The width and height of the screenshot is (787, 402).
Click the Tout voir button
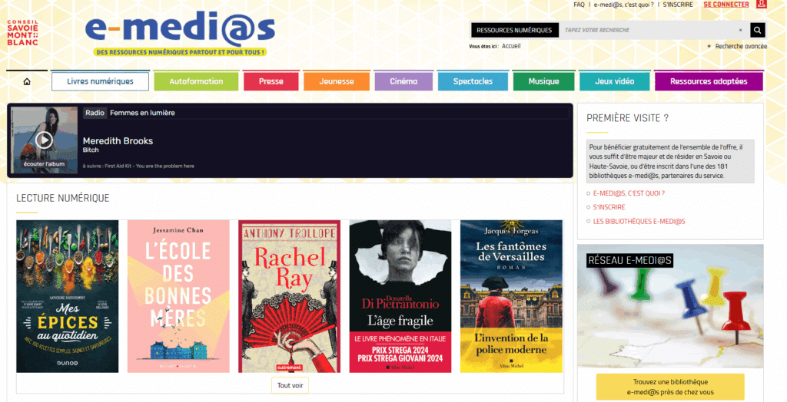290,386
